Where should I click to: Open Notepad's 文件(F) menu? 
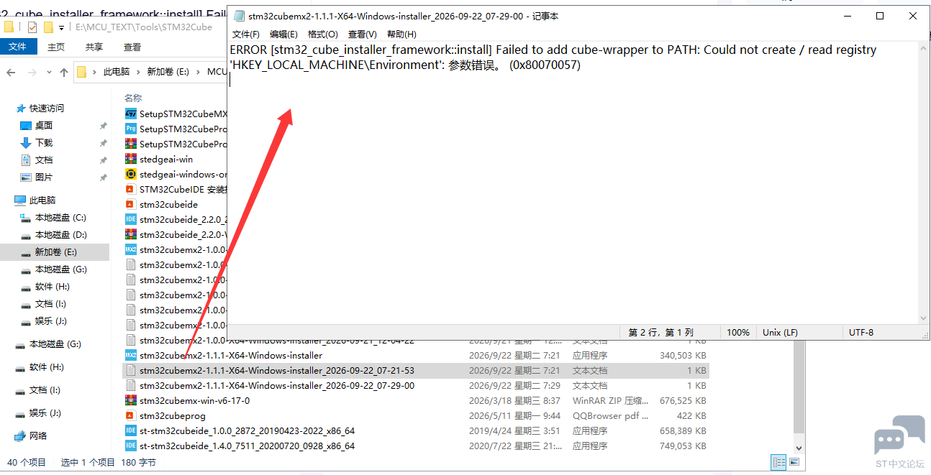(246, 34)
